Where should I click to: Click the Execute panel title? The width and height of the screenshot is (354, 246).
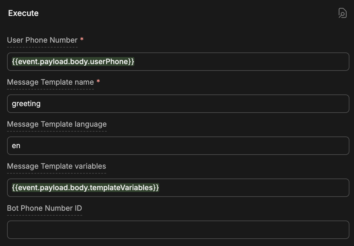tap(23, 13)
